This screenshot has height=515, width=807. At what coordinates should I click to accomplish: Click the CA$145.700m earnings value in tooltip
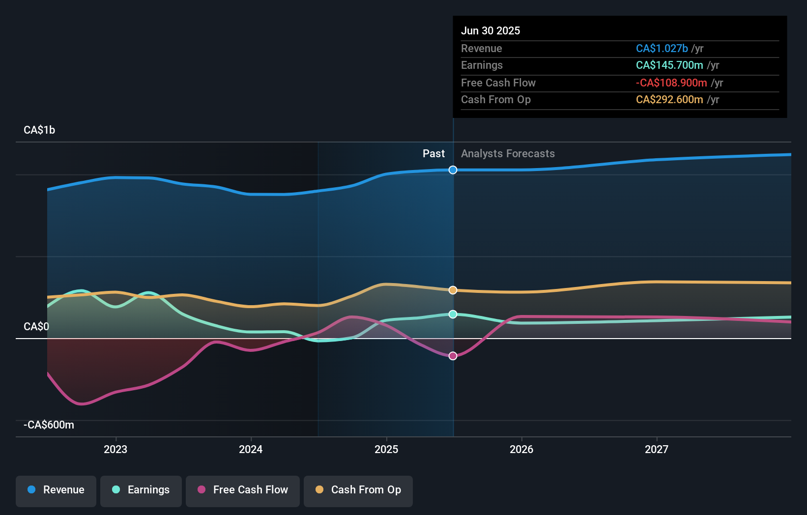[669, 65]
